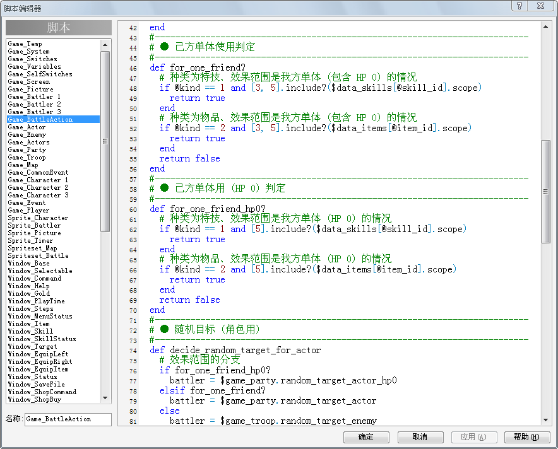
Task: Click the 确定 button
Action: tap(366, 437)
